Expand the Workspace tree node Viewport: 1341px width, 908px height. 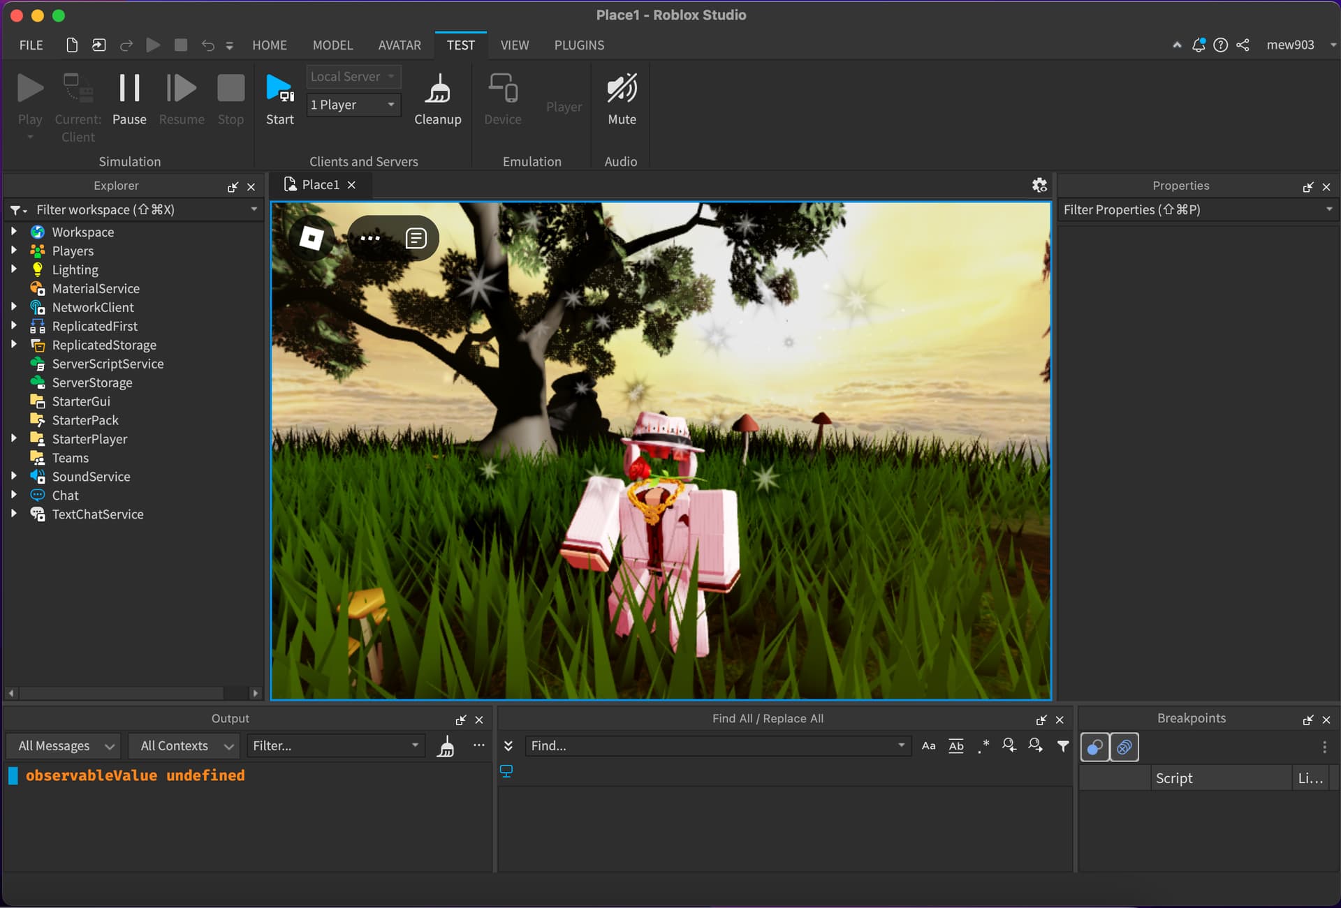(x=13, y=231)
